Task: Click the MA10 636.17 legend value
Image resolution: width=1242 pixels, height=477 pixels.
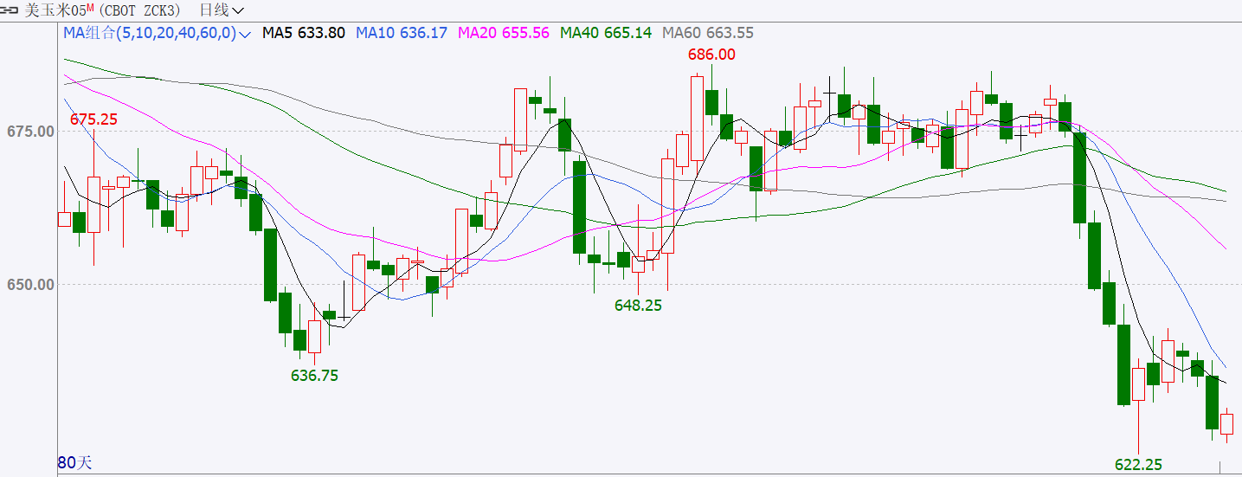Action: (402, 33)
